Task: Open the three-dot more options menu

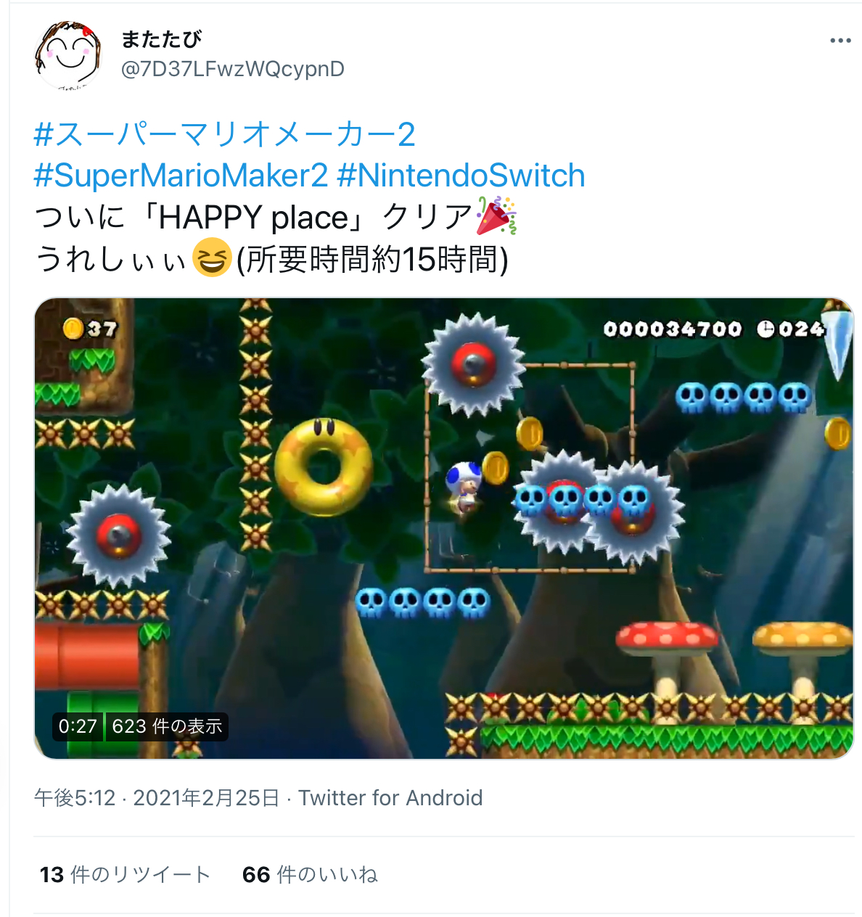Action: click(x=840, y=41)
